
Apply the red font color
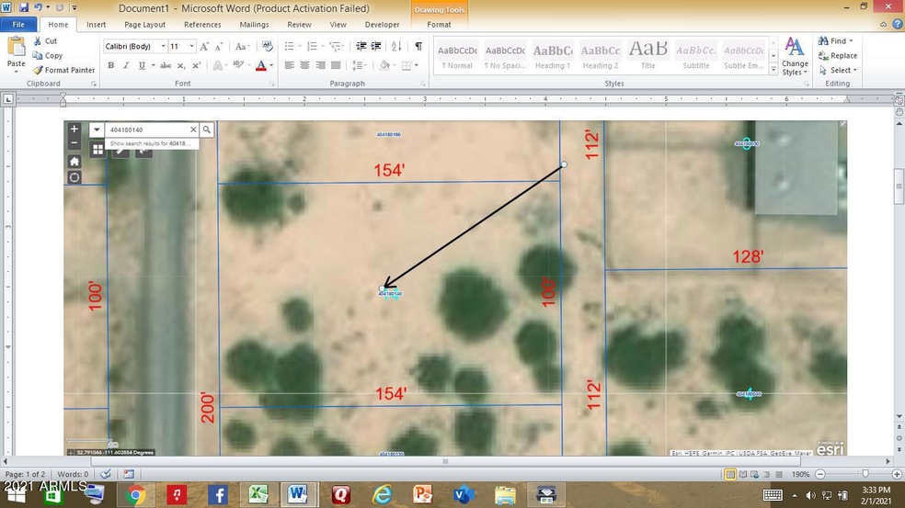tap(261, 65)
